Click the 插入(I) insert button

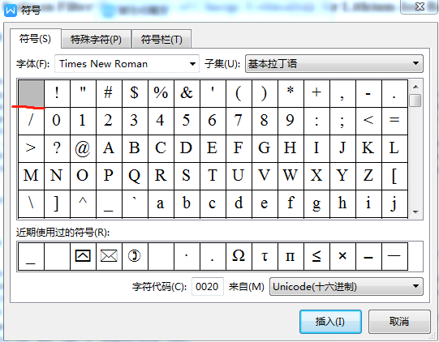[330, 322]
